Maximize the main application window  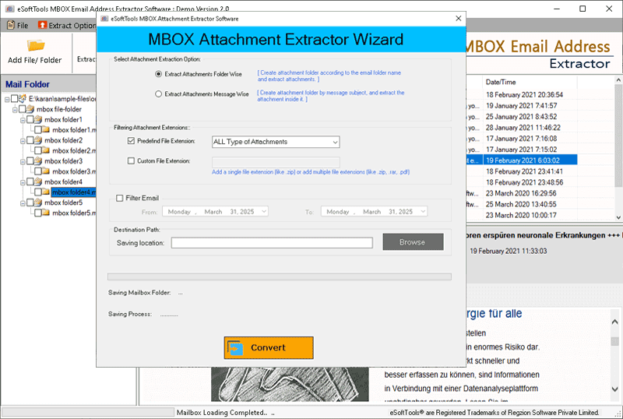click(x=583, y=9)
